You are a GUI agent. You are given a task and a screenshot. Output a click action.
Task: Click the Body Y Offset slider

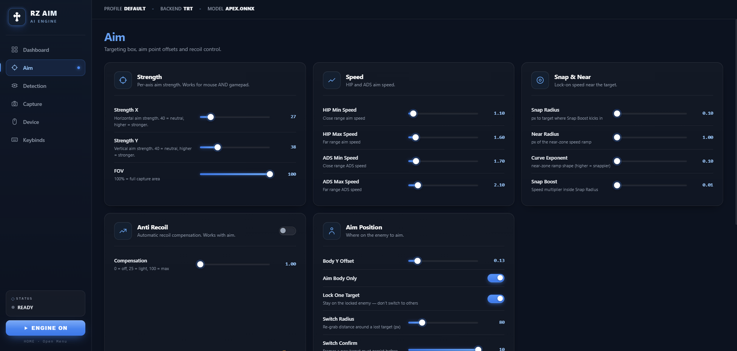pyautogui.click(x=443, y=261)
